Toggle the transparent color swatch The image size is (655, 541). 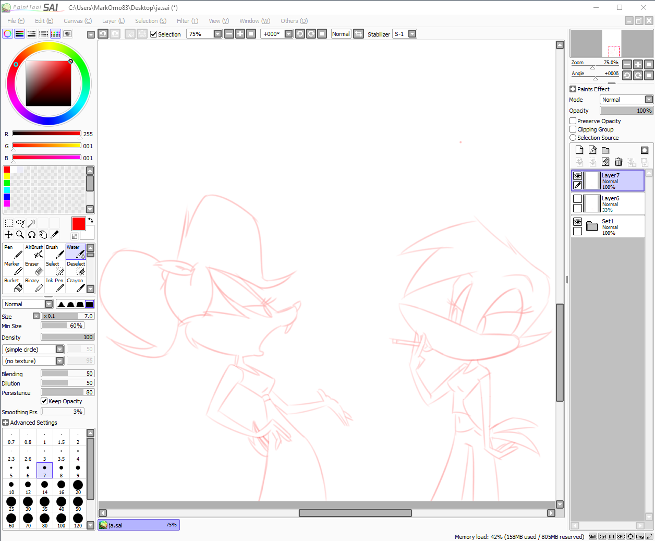click(x=75, y=236)
